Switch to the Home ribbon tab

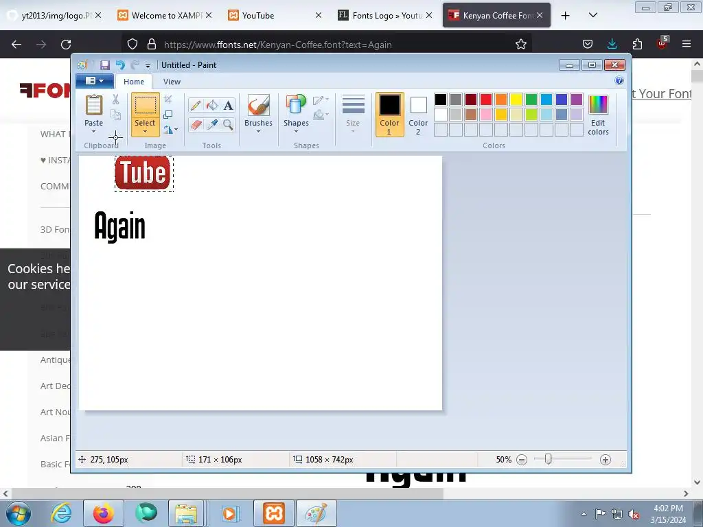(x=134, y=82)
